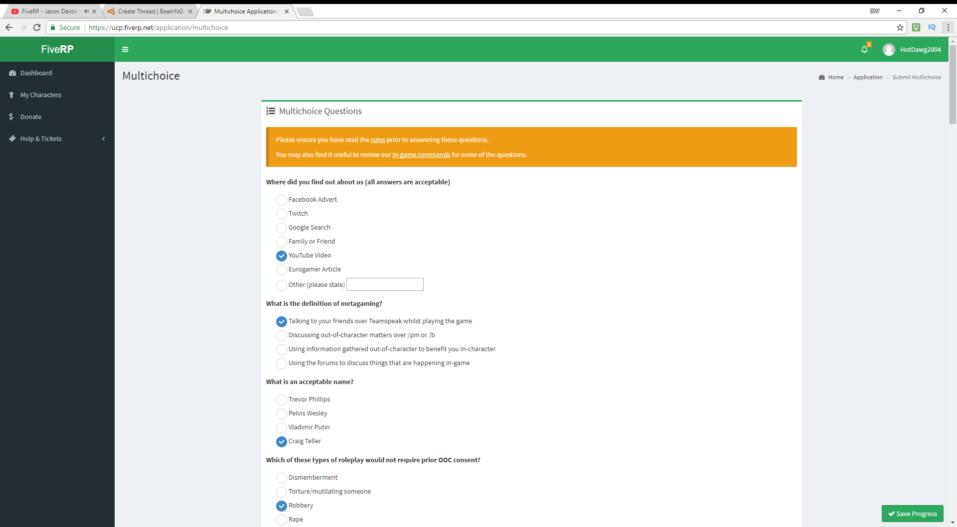Mute the FiveRP tab audio icon

pos(86,11)
